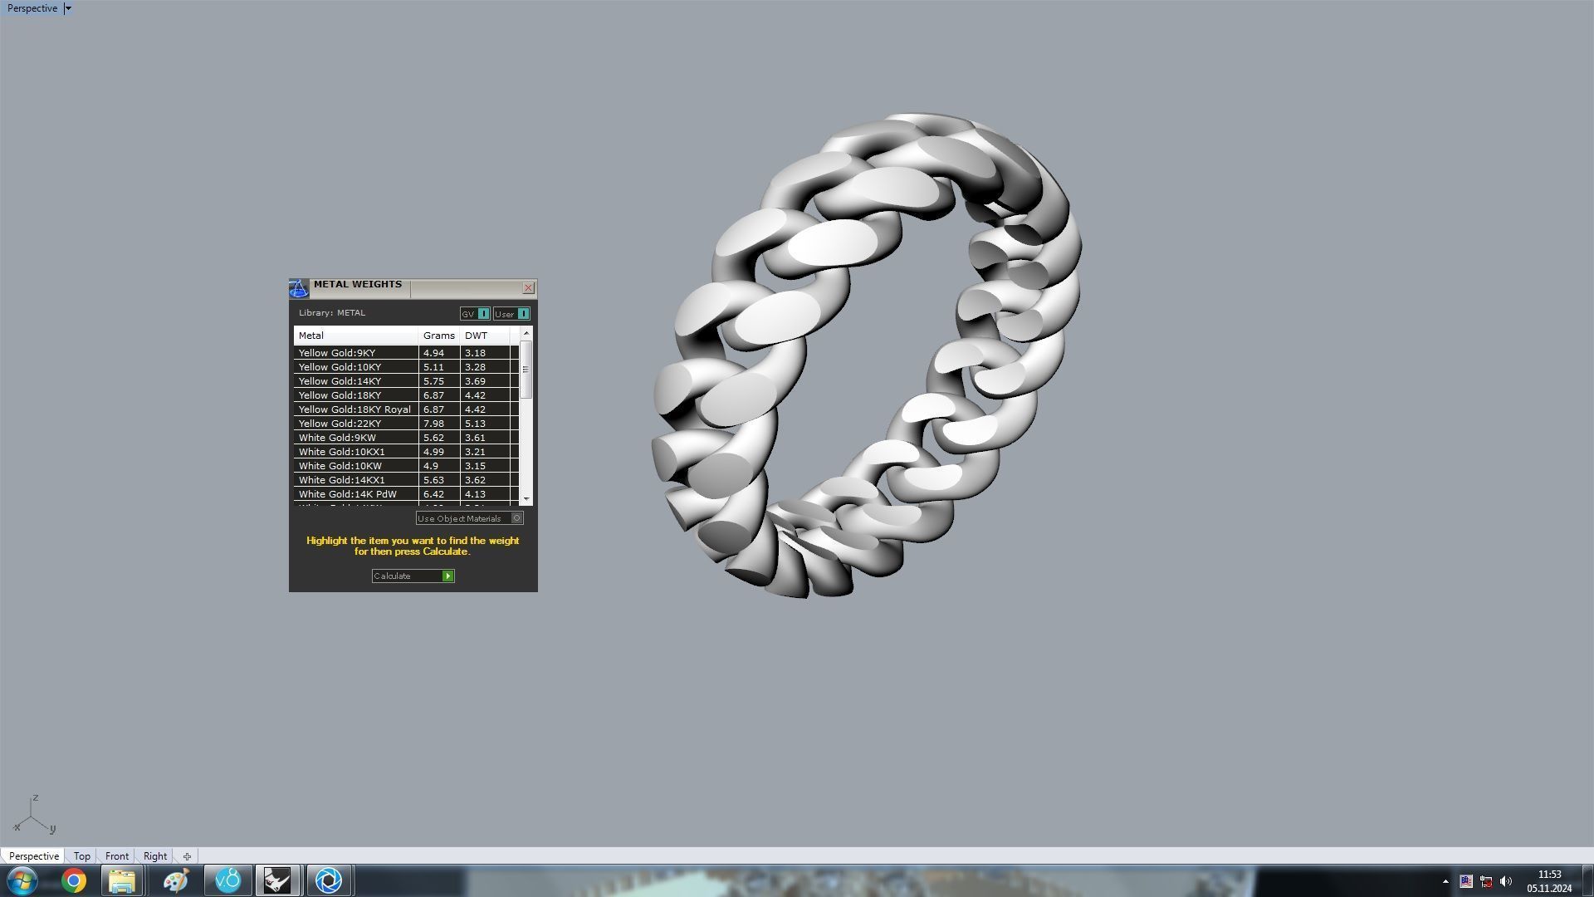Select the Yellow Gold:22KY row
1594x897 pixels.
[x=407, y=424]
